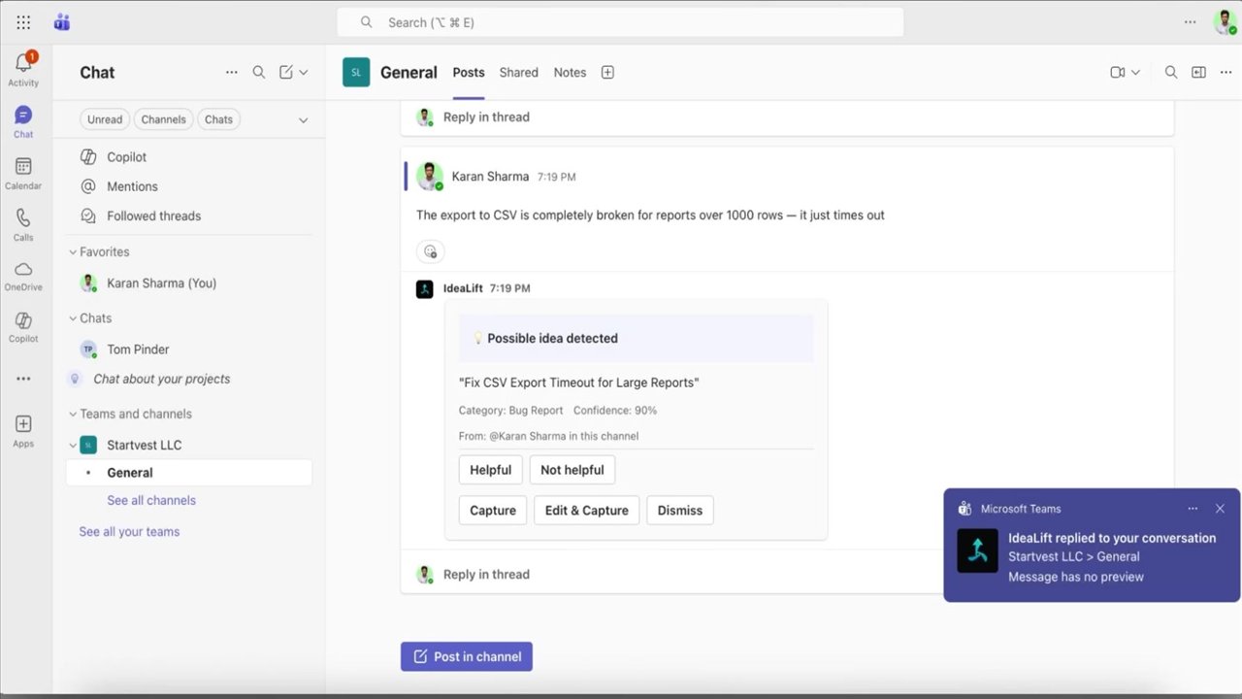Click the Helpful button on the IdeaLift card
Viewport: 1242px width, 699px height.
[491, 470]
